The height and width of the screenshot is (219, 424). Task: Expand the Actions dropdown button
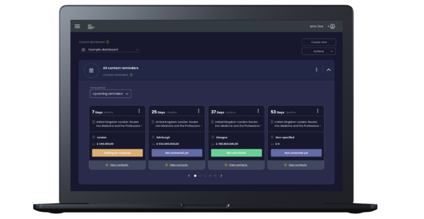tap(319, 51)
